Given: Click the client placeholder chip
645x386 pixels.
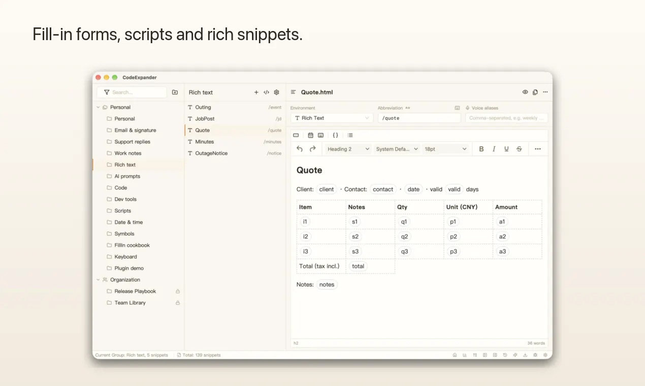Looking at the screenshot, I should pos(327,189).
